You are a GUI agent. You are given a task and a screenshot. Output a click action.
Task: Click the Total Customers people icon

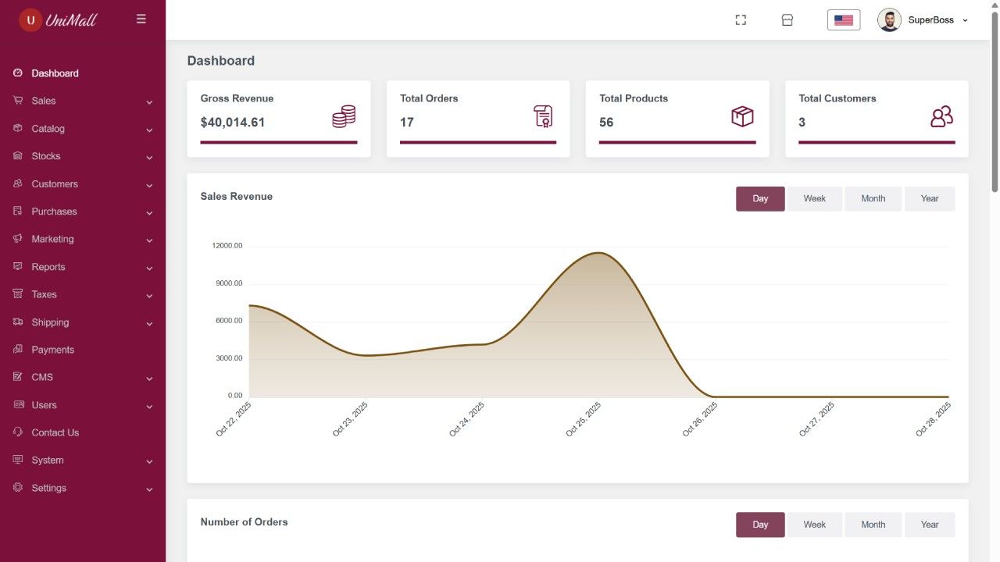941,116
